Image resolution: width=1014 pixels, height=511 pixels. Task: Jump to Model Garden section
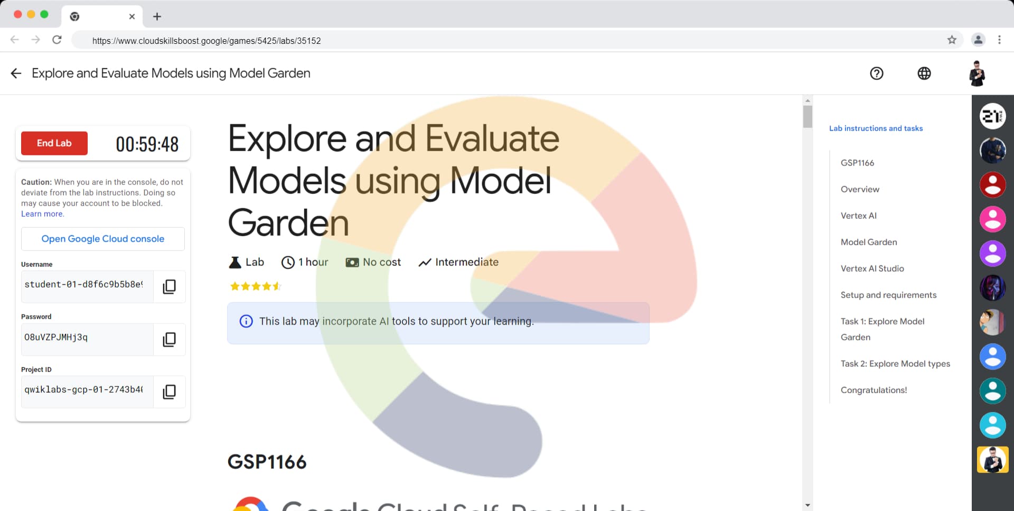coord(869,242)
